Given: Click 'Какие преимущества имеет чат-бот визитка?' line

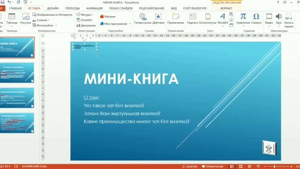Looking at the screenshot, I should [x=136, y=122].
